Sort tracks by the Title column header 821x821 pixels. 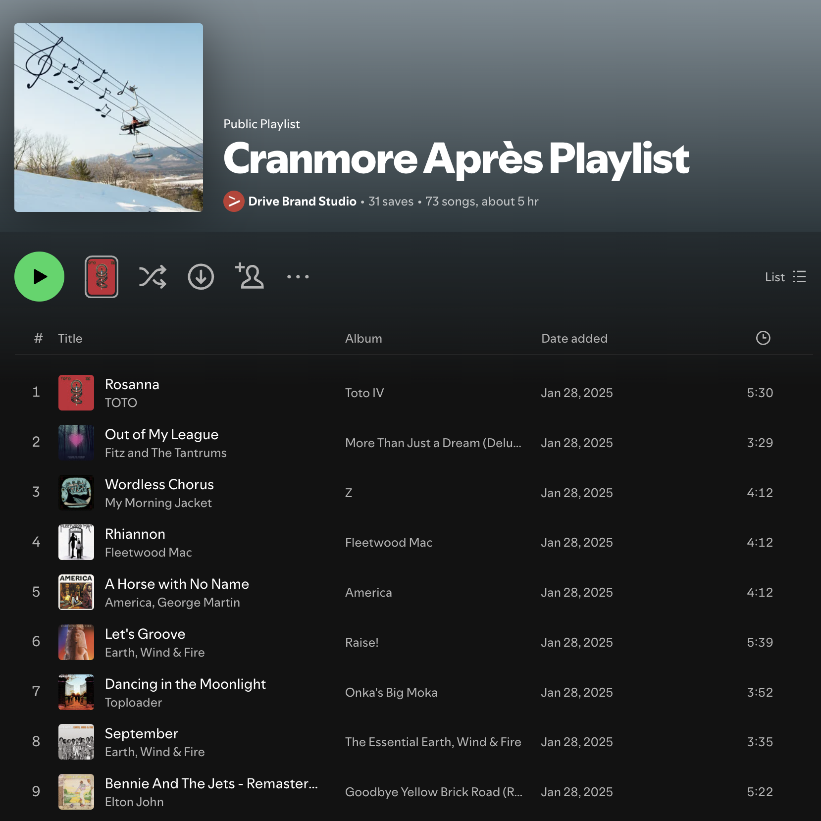(70, 339)
